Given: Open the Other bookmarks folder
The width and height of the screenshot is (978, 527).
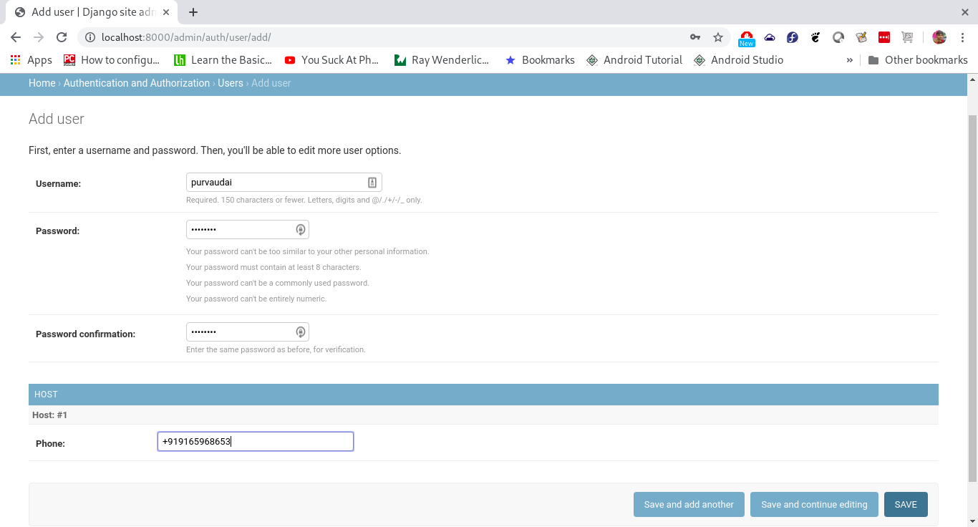Looking at the screenshot, I should click(x=918, y=60).
